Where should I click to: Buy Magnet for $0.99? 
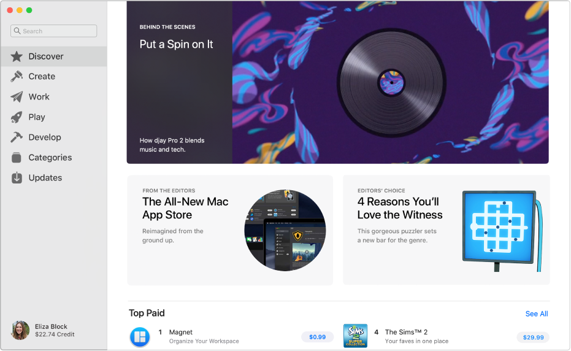click(x=318, y=337)
